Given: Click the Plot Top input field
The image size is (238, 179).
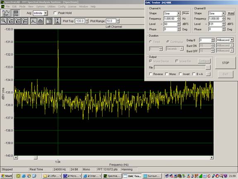Looking at the screenshot, I should pos(80,21).
